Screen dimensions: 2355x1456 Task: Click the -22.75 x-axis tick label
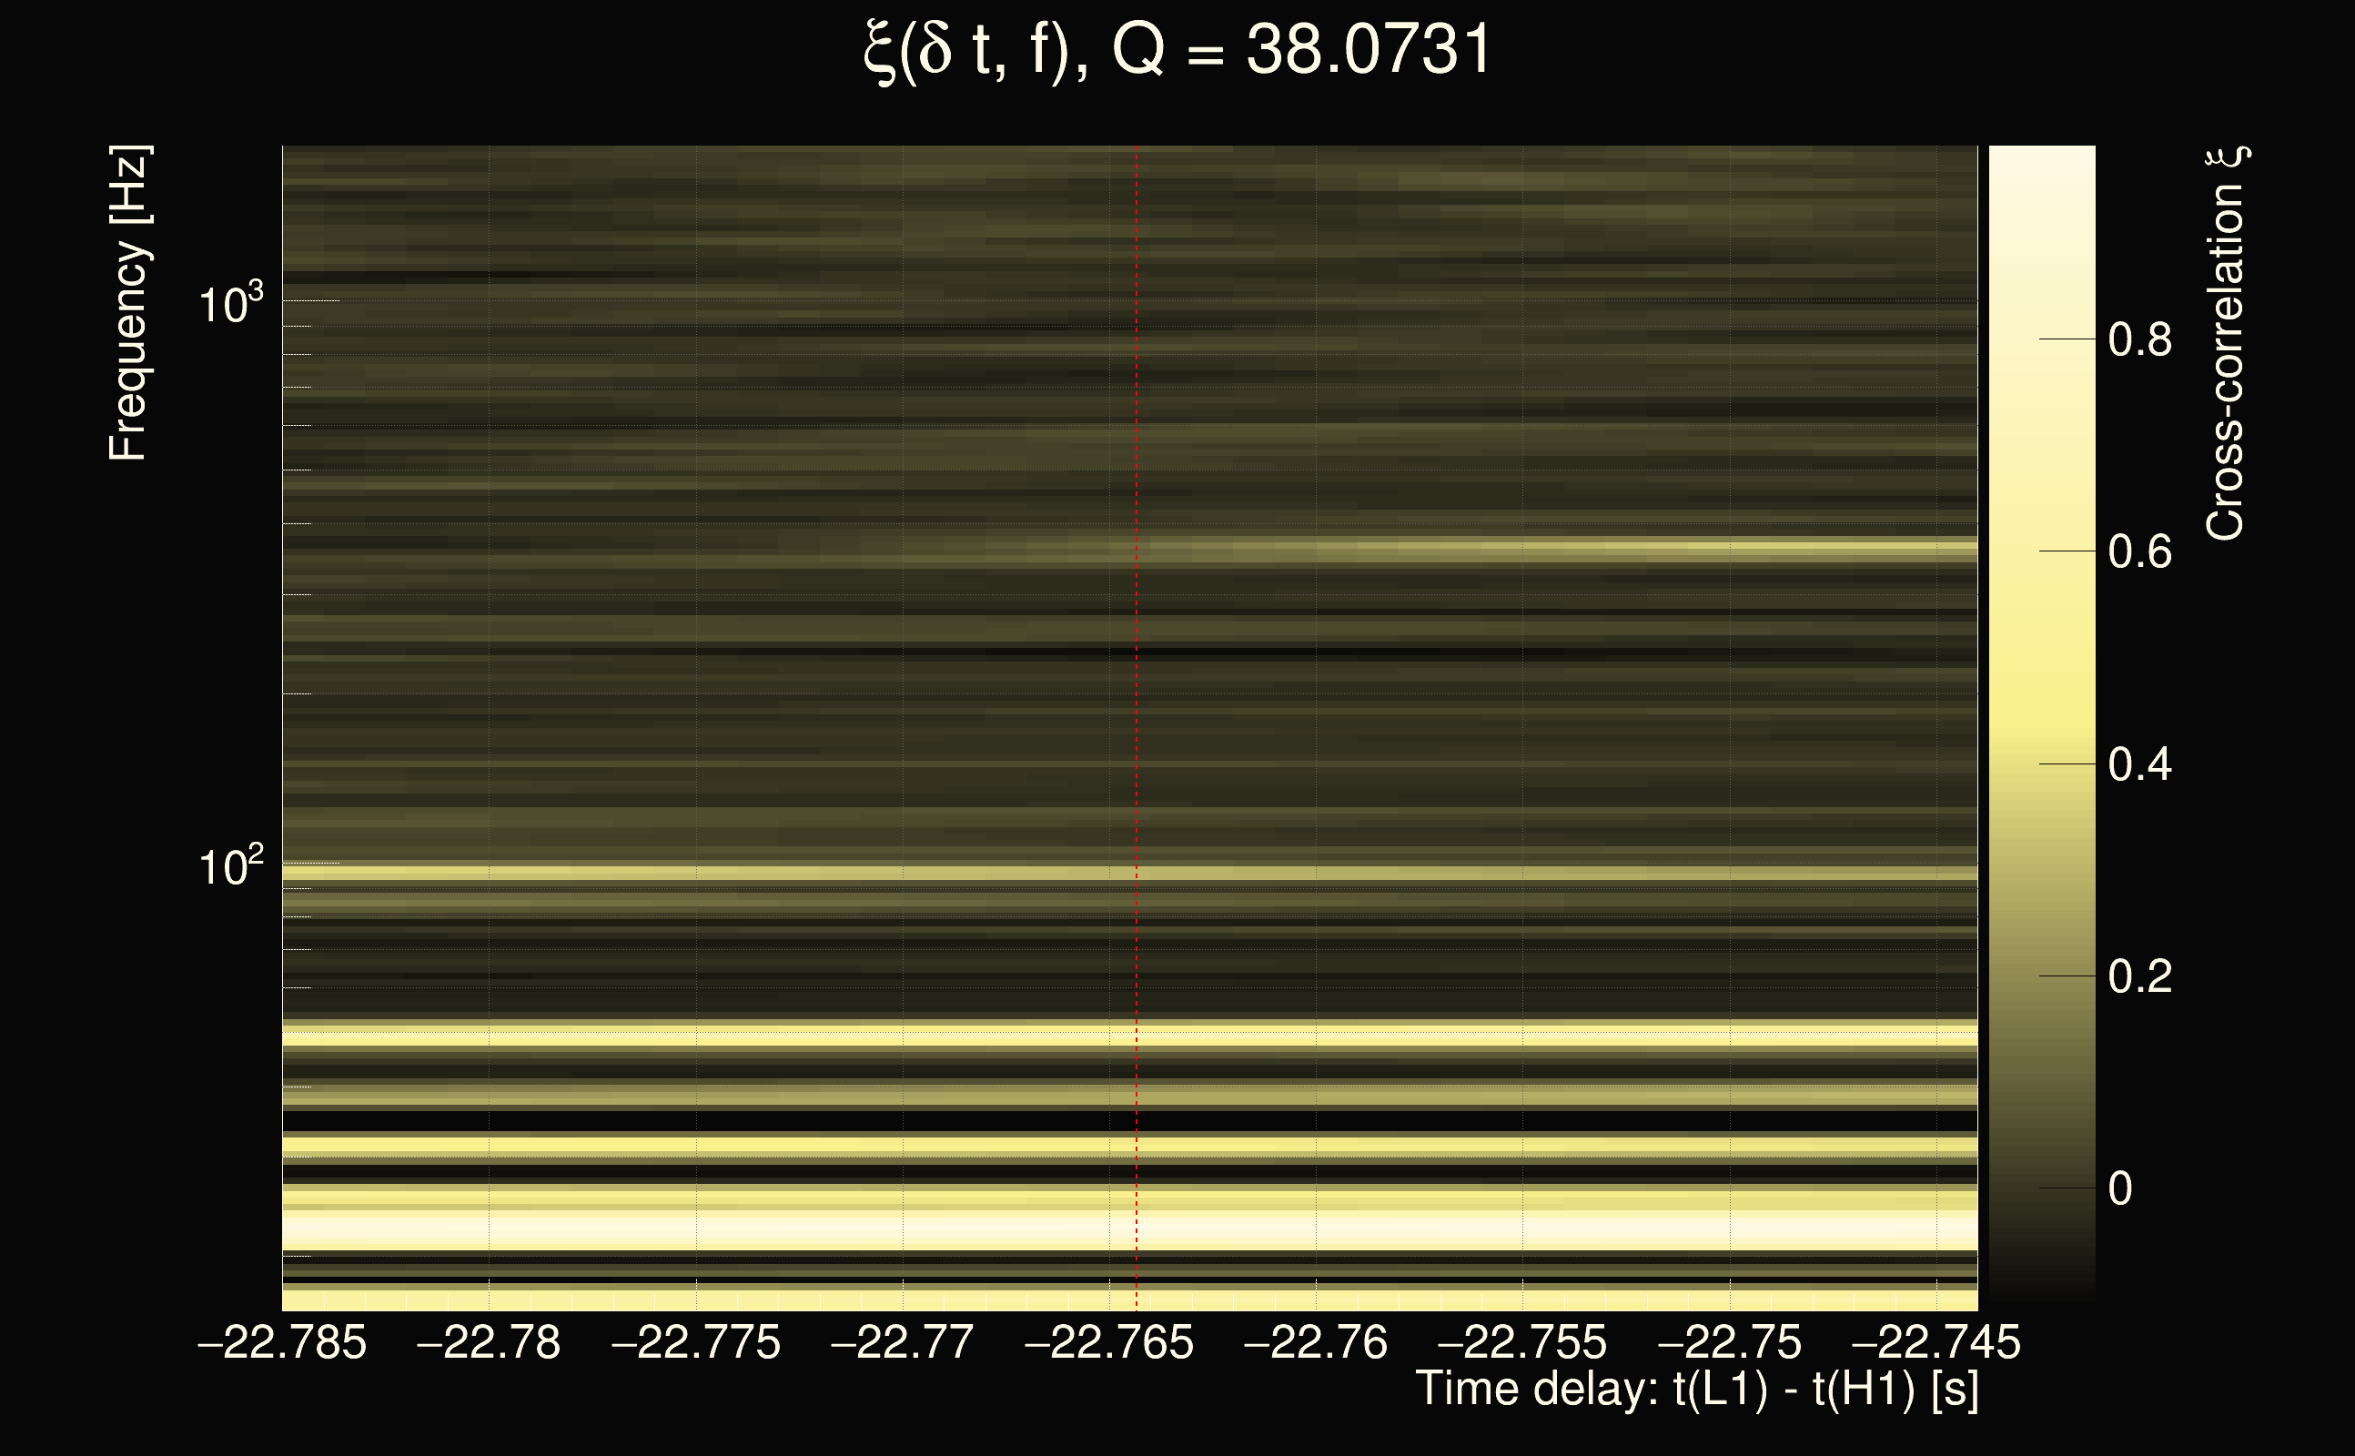(1729, 1342)
